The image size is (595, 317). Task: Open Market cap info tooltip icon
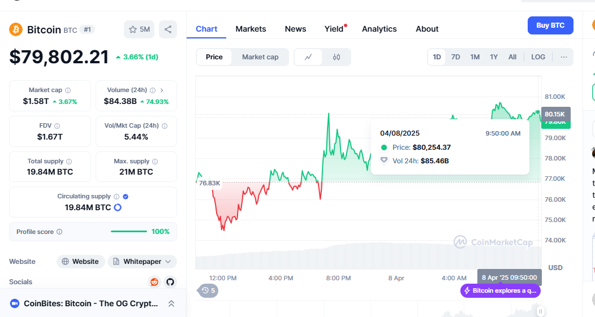[68, 90]
